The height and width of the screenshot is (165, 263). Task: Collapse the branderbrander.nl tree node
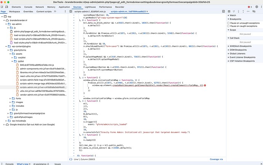coord(4,20)
